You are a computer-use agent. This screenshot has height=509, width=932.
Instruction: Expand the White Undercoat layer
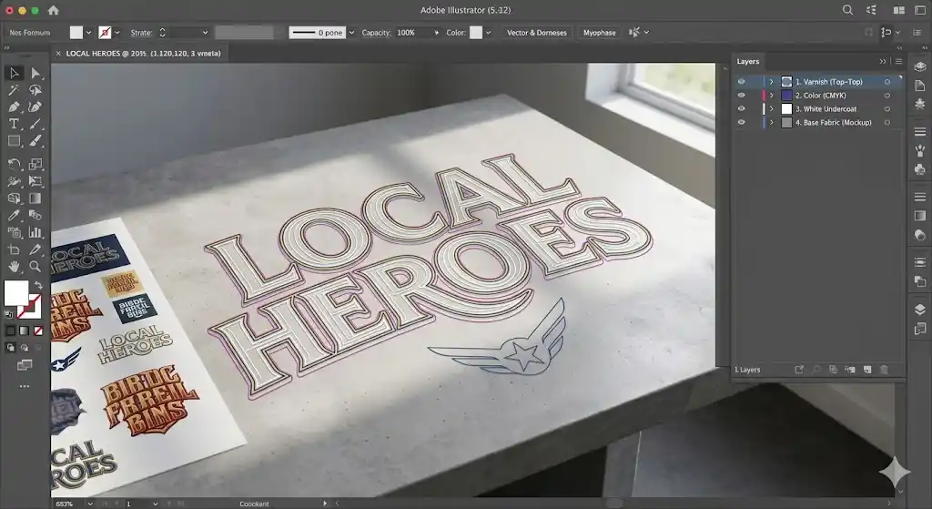point(772,109)
